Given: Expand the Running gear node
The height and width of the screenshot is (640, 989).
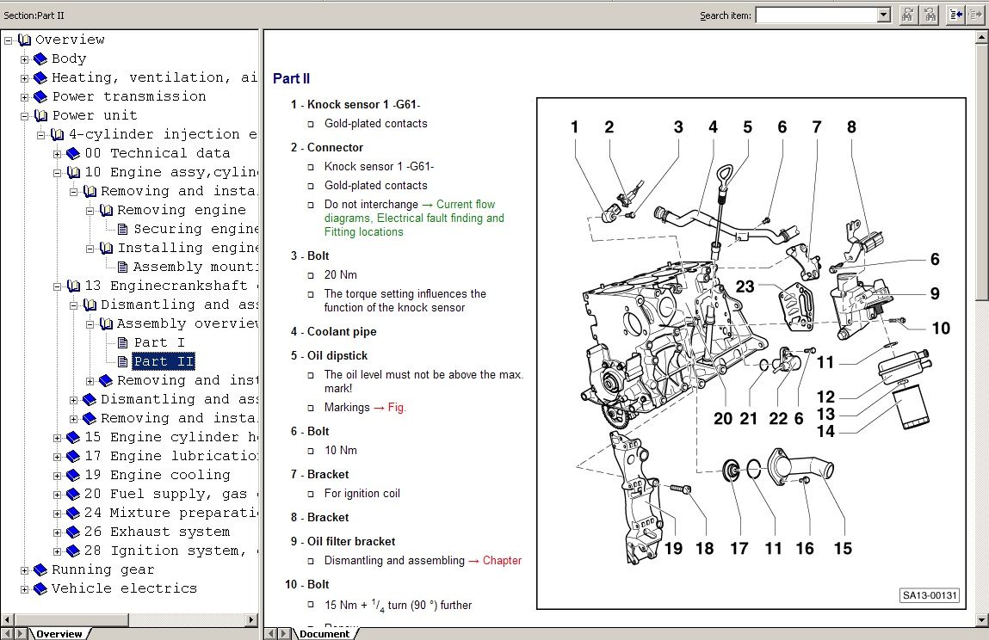Looking at the screenshot, I should (x=25, y=570).
